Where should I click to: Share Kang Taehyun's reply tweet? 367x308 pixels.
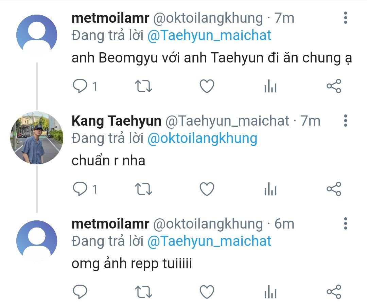click(x=334, y=189)
